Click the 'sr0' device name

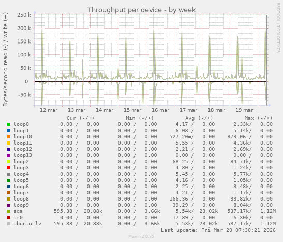[x=18, y=218]
